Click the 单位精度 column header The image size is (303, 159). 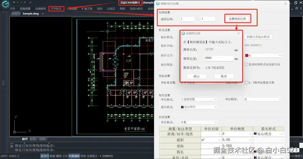pyautogui.click(x=237, y=129)
